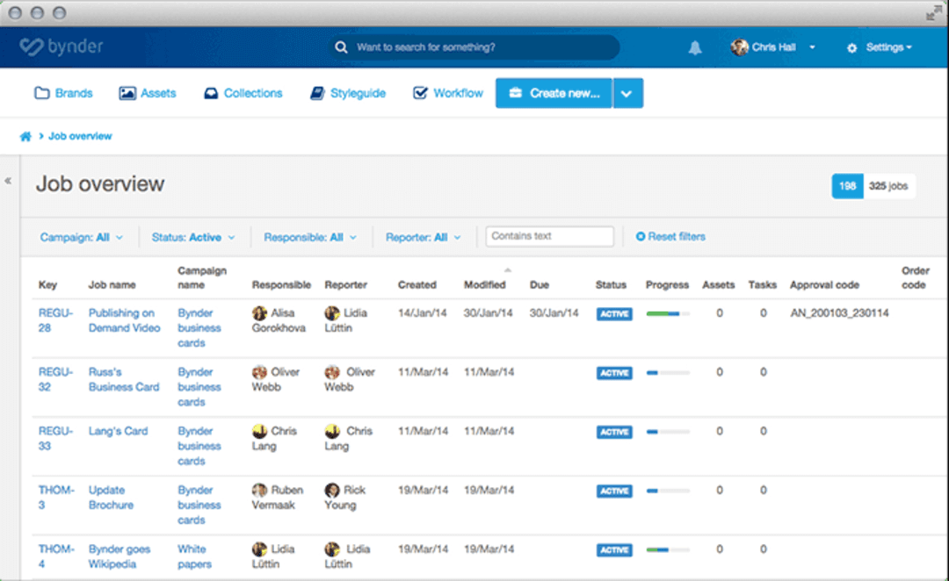Open the Status: Active filter dropdown
Viewport: 949px width, 581px height.
point(193,237)
